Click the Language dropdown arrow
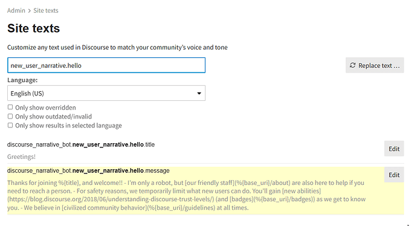This screenshot has width=417, height=226. pos(199,93)
